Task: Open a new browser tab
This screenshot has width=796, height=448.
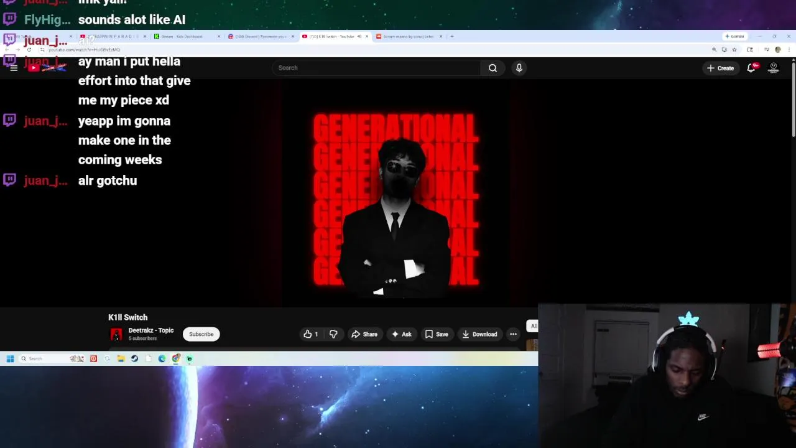Action: (x=452, y=36)
